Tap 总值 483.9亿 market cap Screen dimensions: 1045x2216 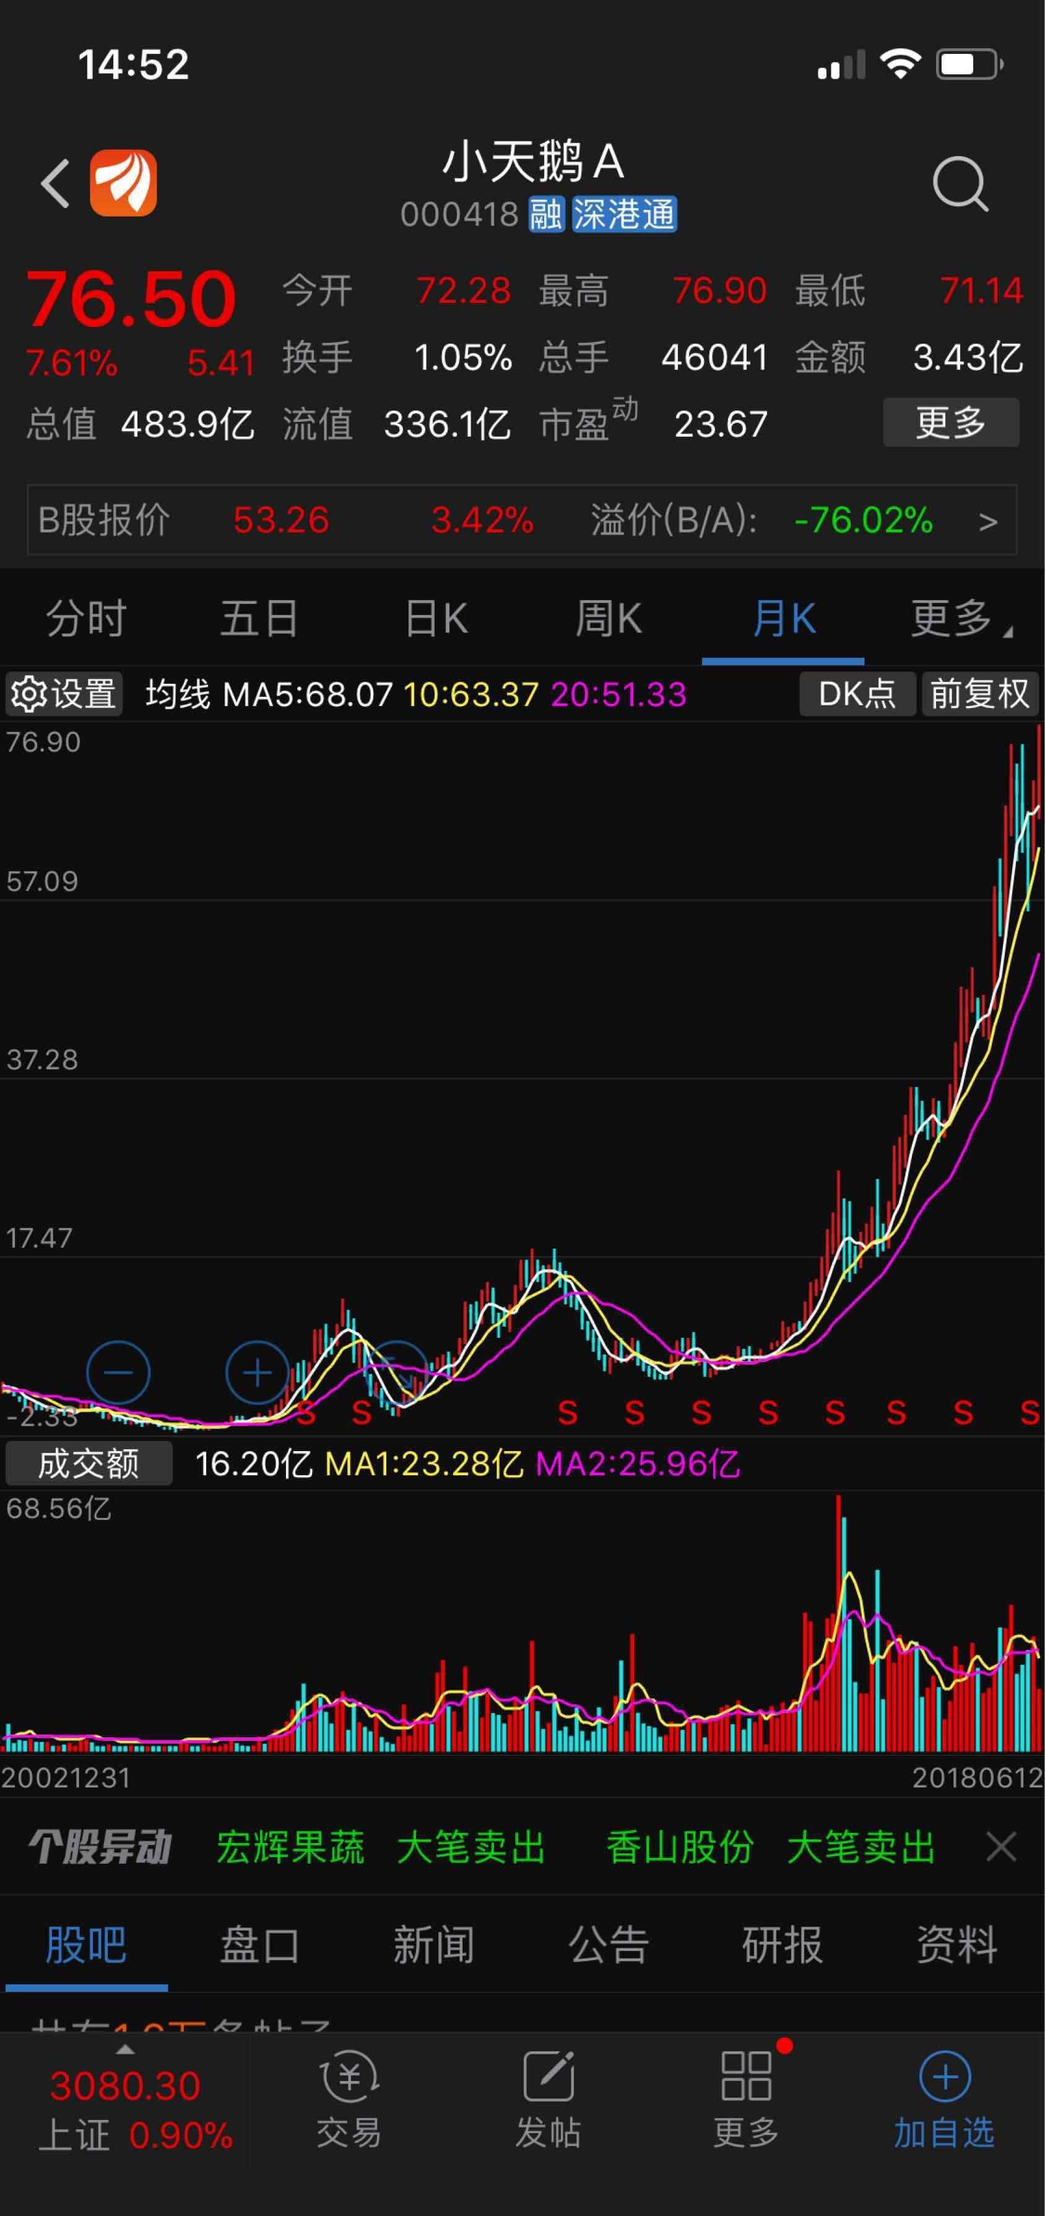(x=188, y=424)
